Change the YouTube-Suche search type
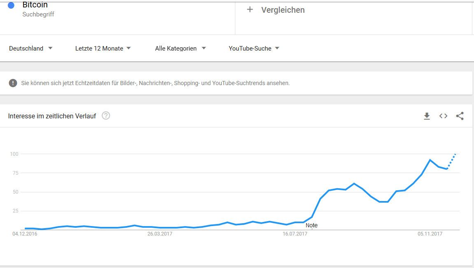Screen dimensions: 474x268 [254, 48]
